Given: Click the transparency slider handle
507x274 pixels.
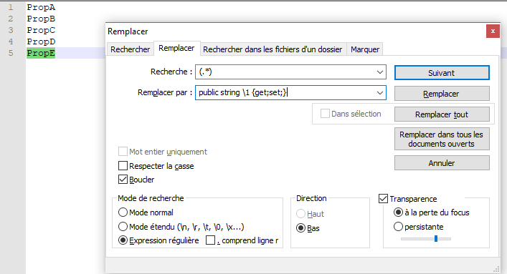Looking at the screenshot, I should click(436, 239).
